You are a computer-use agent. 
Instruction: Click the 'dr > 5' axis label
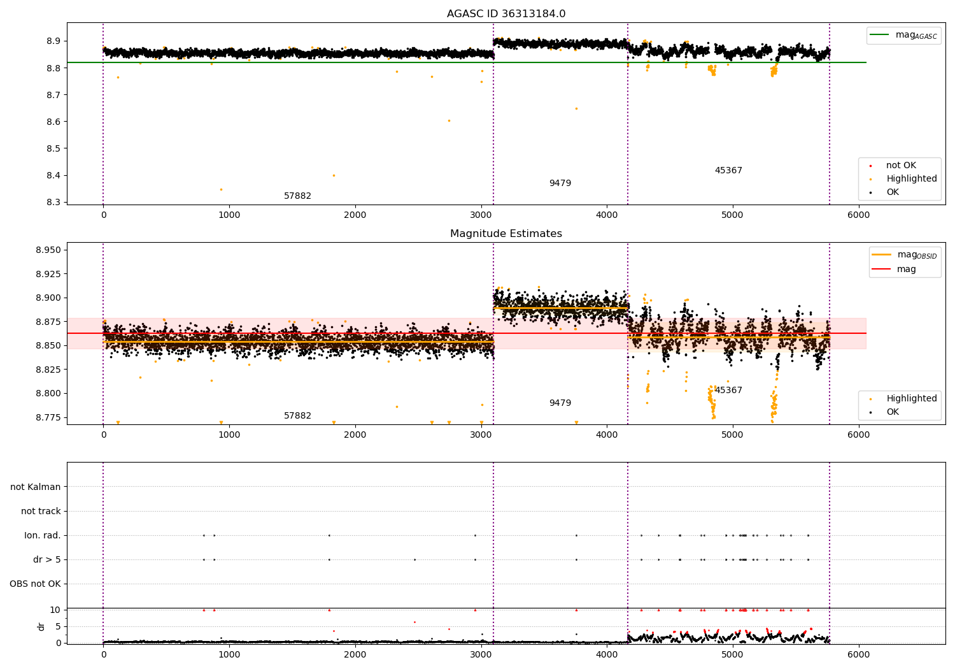pyautogui.click(x=47, y=559)
